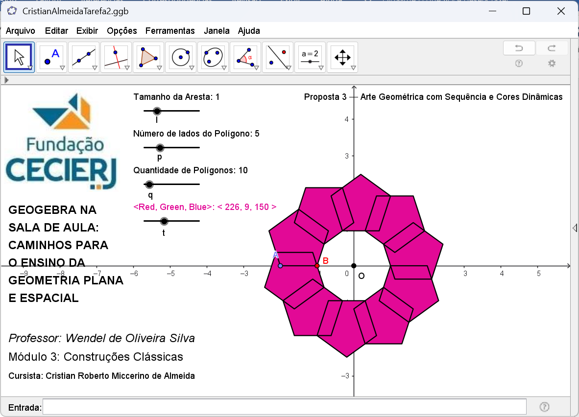Select the Move arrow tool
The width and height of the screenshot is (579, 417).
(x=19, y=57)
